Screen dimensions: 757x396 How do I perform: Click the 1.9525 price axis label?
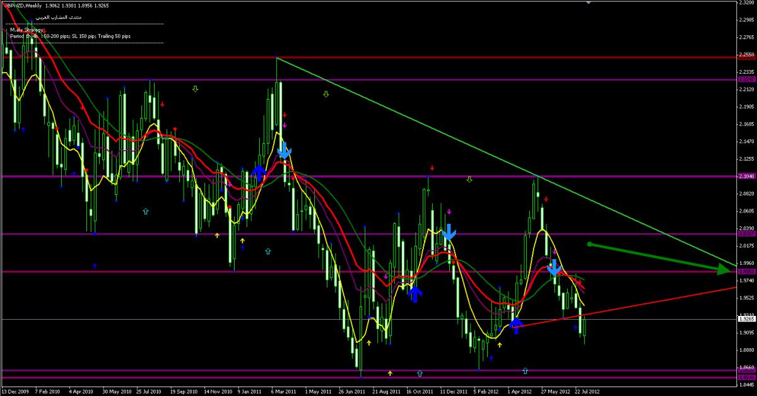pos(747,298)
